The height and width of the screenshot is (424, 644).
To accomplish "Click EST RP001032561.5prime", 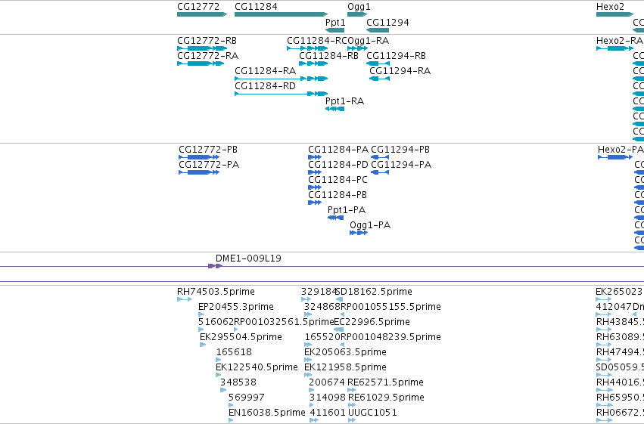I will point(236,330).
